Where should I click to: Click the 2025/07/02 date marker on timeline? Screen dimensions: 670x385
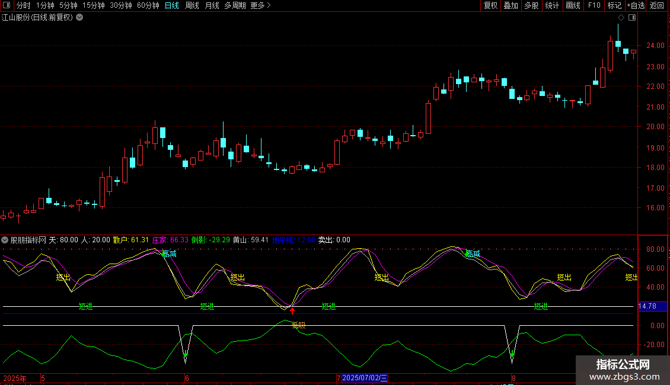pyautogui.click(x=365, y=378)
